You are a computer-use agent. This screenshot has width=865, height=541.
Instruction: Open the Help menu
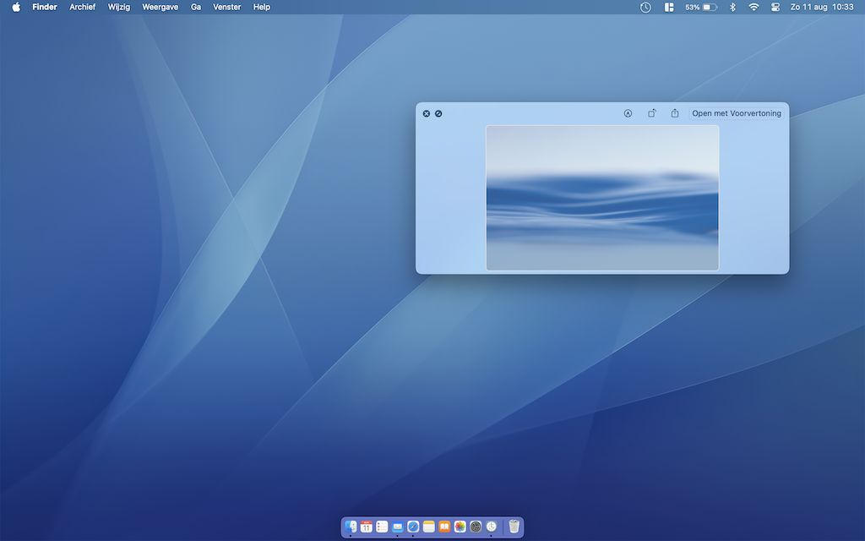(262, 7)
